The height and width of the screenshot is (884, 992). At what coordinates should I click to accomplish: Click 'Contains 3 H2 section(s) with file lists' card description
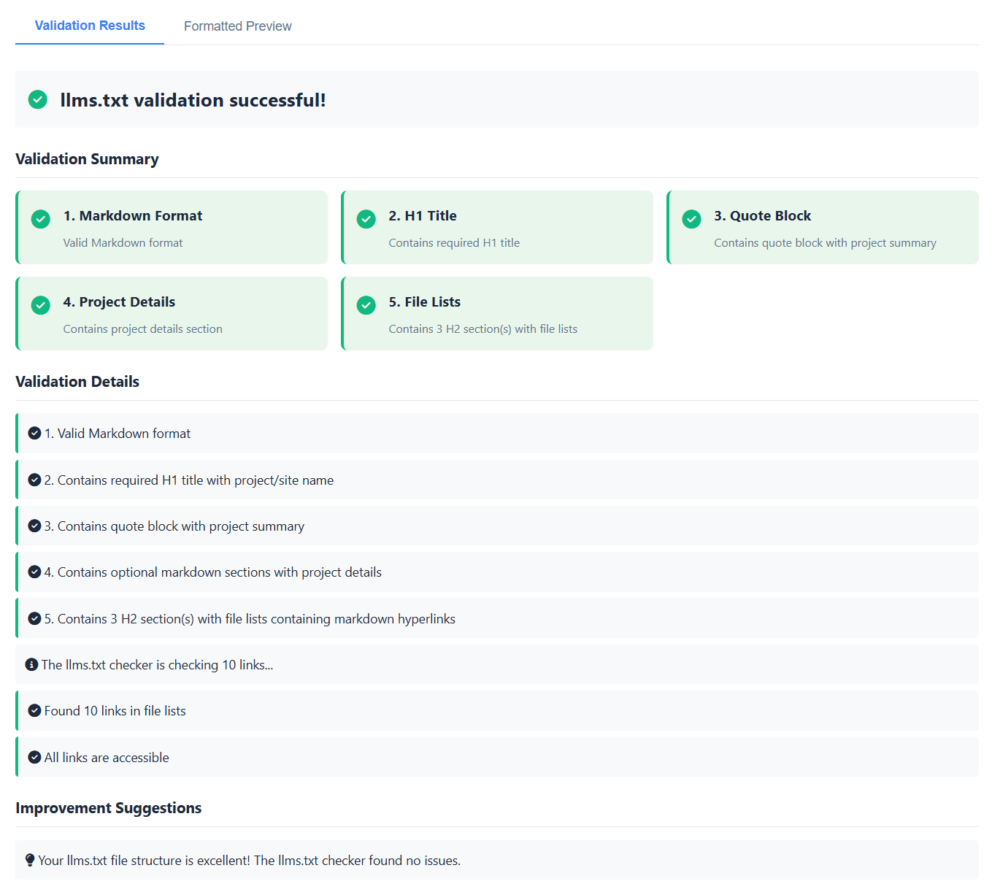coord(482,328)
